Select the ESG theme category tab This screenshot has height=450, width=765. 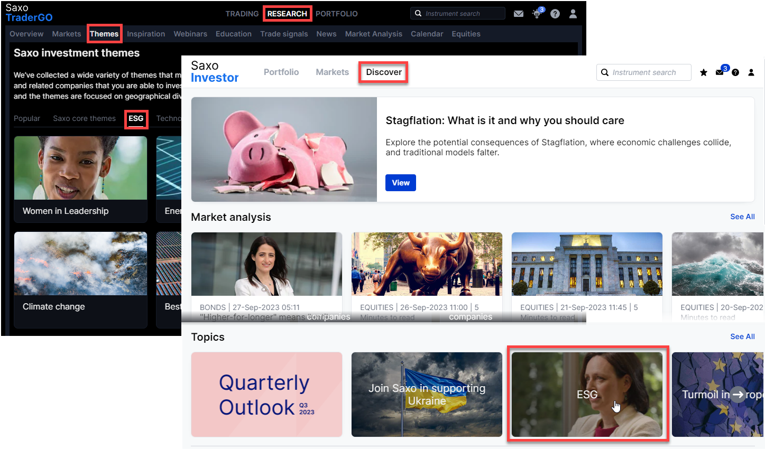(136, 118)
